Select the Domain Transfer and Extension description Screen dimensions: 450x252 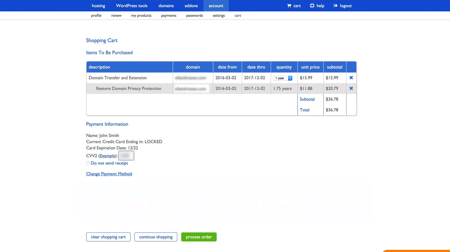coord(118,78)
